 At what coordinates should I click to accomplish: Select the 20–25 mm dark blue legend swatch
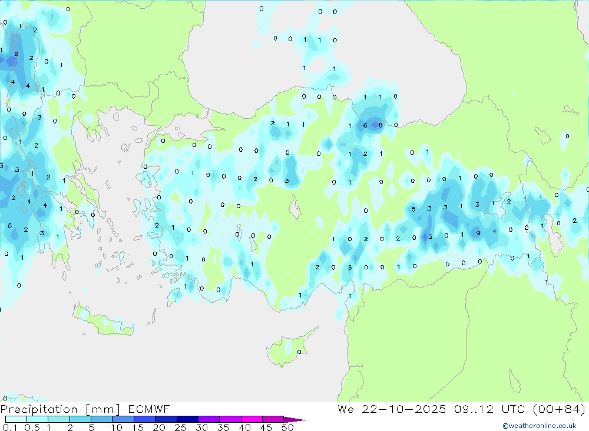pos(166,419)
